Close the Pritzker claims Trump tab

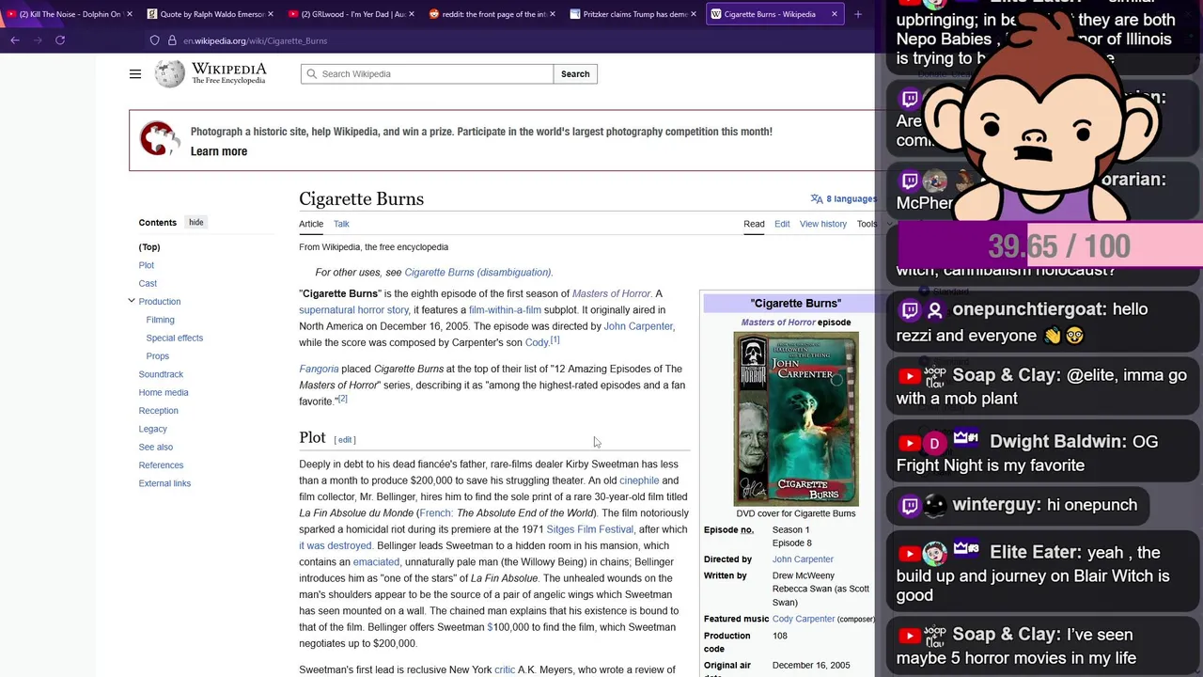click(694, 14)
